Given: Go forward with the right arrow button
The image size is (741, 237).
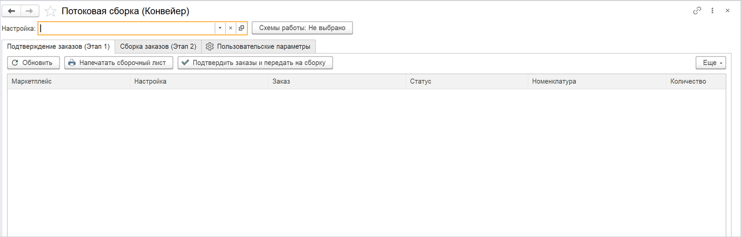Looking at the screenshot, I should (30, 11).
